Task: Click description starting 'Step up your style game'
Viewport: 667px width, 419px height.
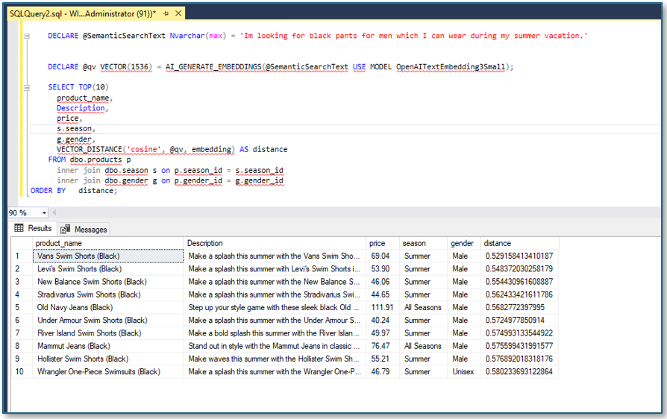Action: [x=275, y=307]
